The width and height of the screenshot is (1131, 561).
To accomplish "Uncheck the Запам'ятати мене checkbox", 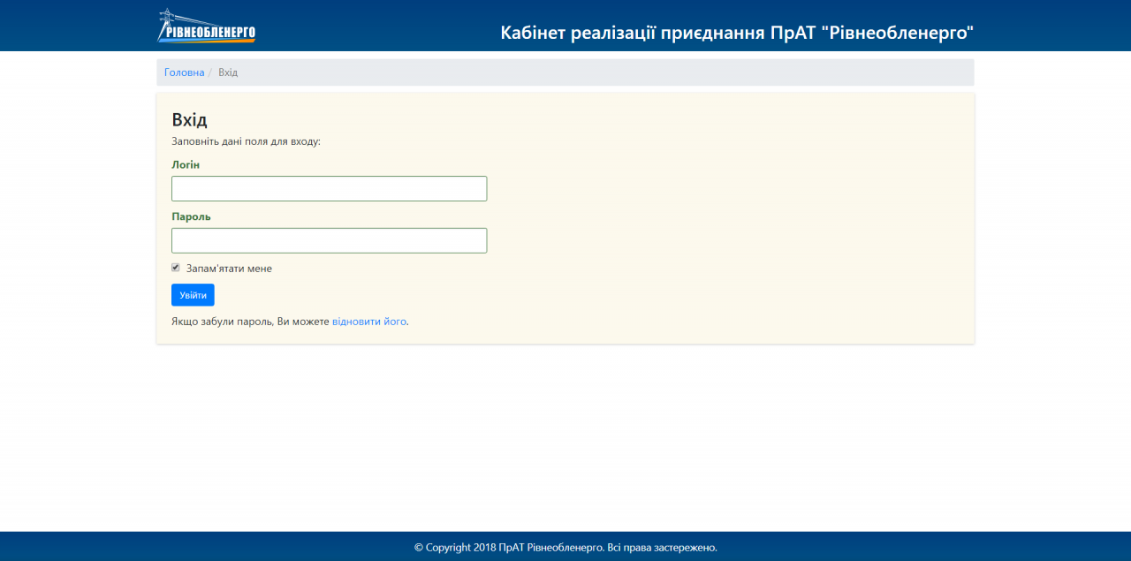I will (x=176, y=268).
